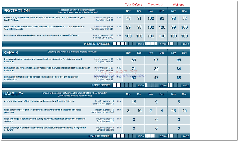Viewport: 238px width, 141px height.
Task: Click Trendmicro December 0-day value 93
Action: [162, 18]
